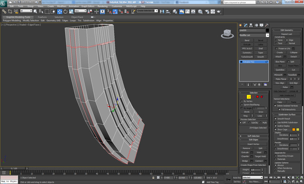
Task: Open the Animation menu
Action: pos(74,6)
